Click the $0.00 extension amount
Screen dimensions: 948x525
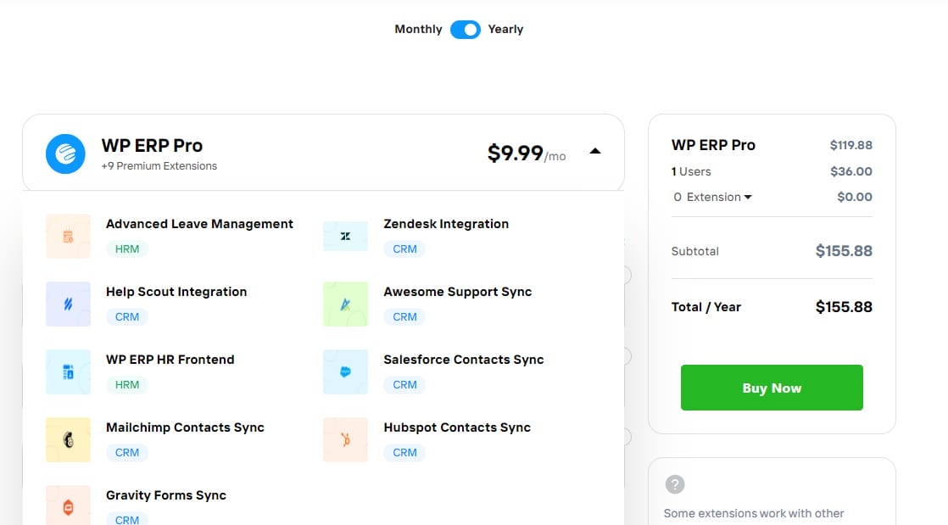point(854,197)
